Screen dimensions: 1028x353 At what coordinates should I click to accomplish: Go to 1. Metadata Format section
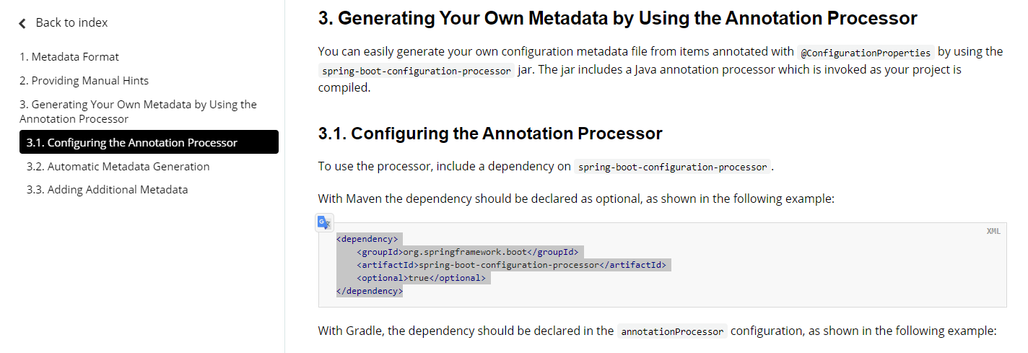[x=69, y=56]
